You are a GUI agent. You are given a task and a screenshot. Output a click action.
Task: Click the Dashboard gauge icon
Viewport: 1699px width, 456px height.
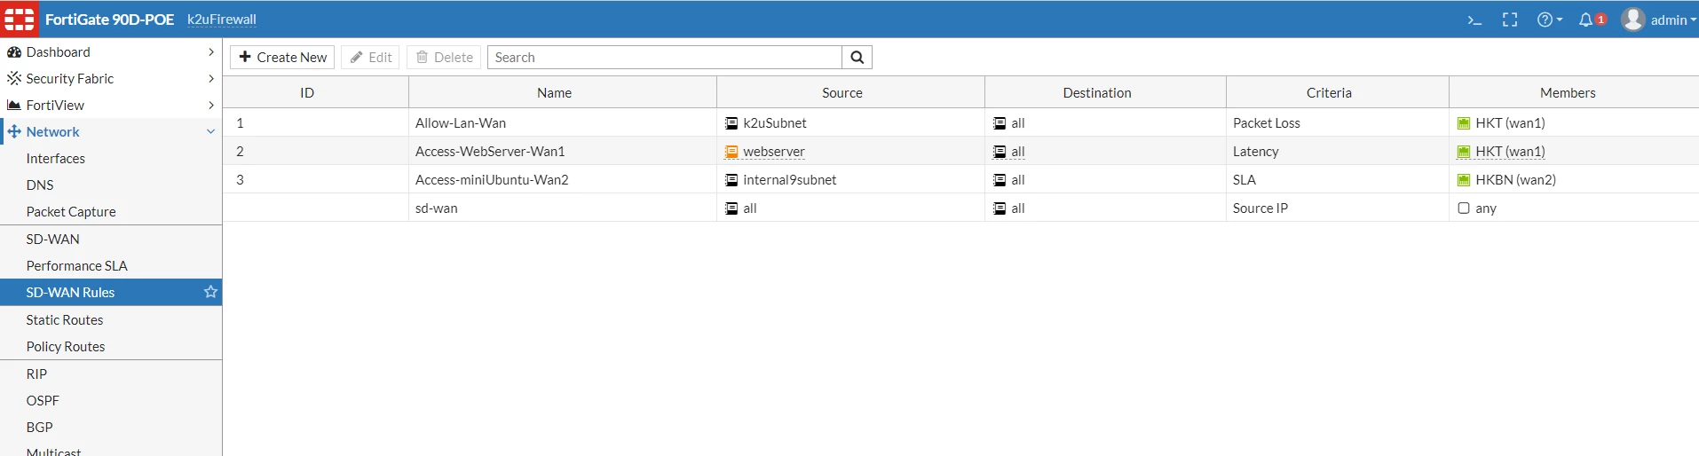pyautogui.click(x=14, y=52)
